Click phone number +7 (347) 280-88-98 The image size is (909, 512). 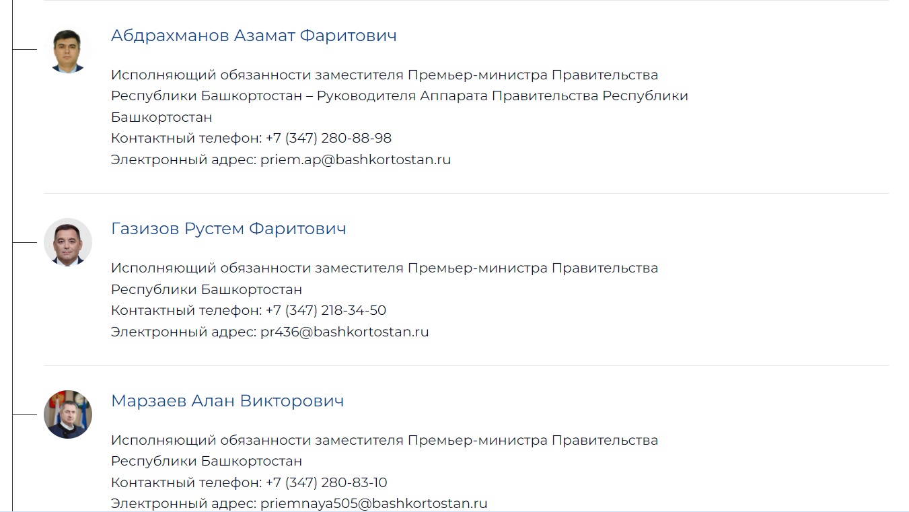pyautogui.click(x=328, y=139)
